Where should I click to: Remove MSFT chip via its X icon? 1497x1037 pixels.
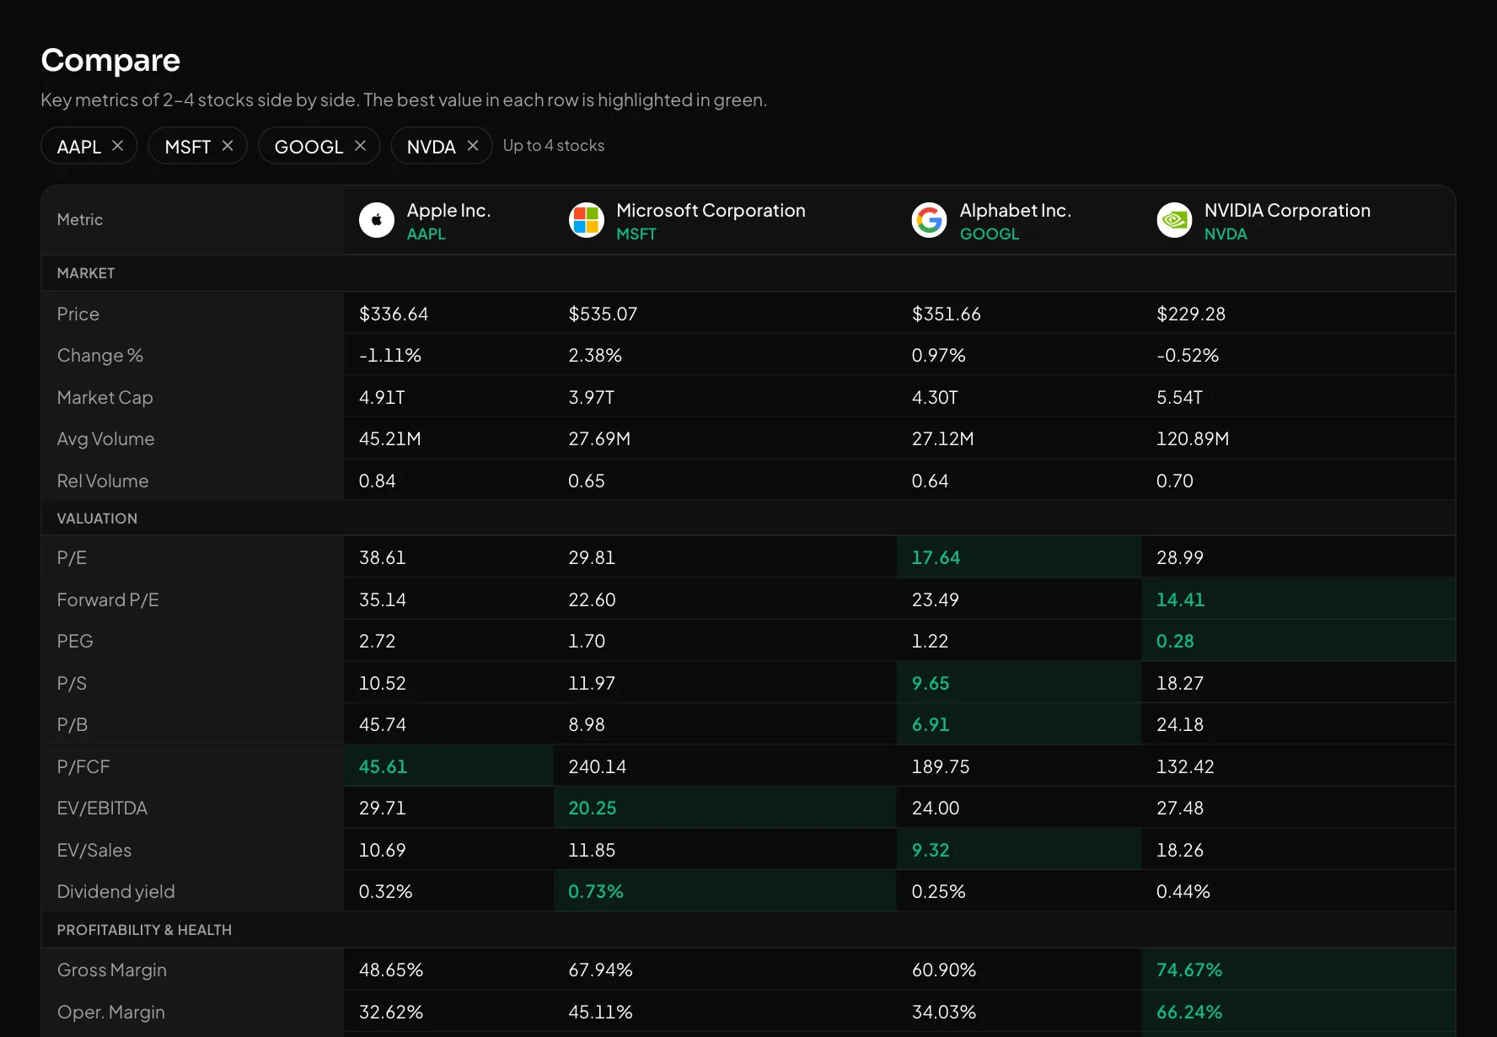point(228,146)
